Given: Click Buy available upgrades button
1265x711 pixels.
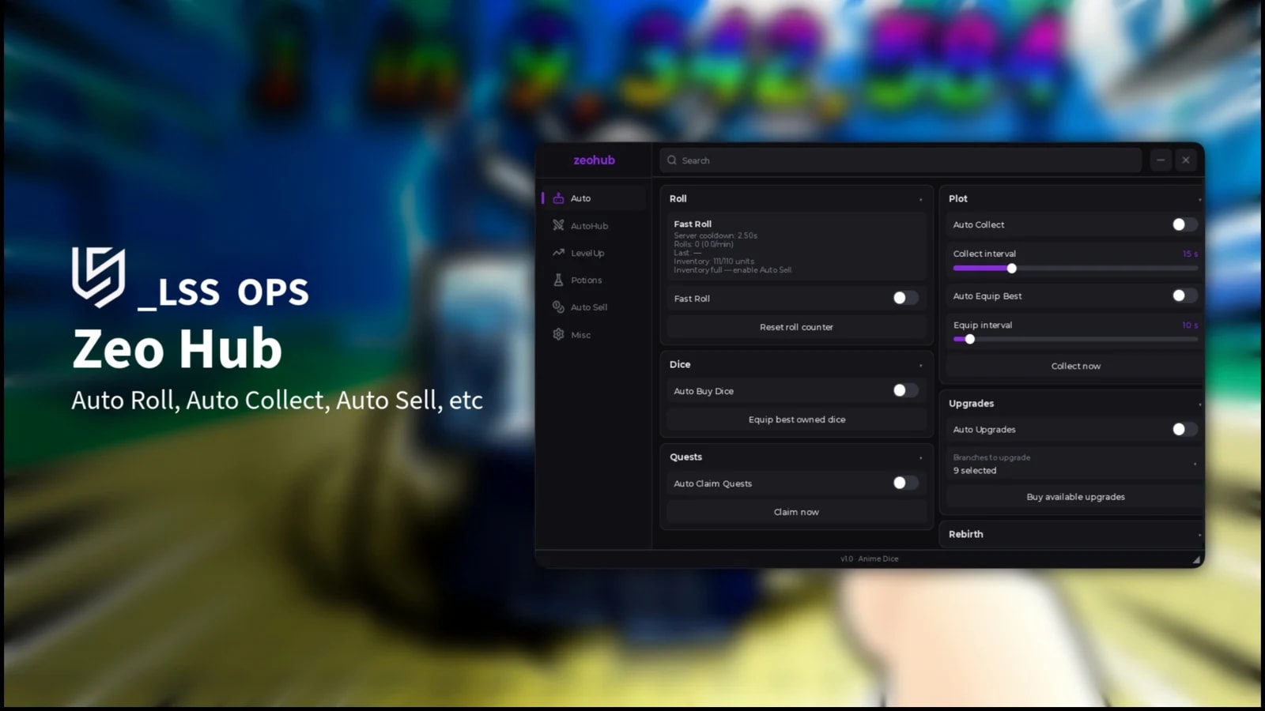Looking at the screenshot, I should 1075,497.
